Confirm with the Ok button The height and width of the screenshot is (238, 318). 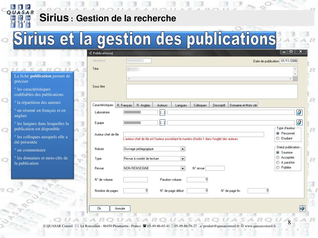pos(99,209)
